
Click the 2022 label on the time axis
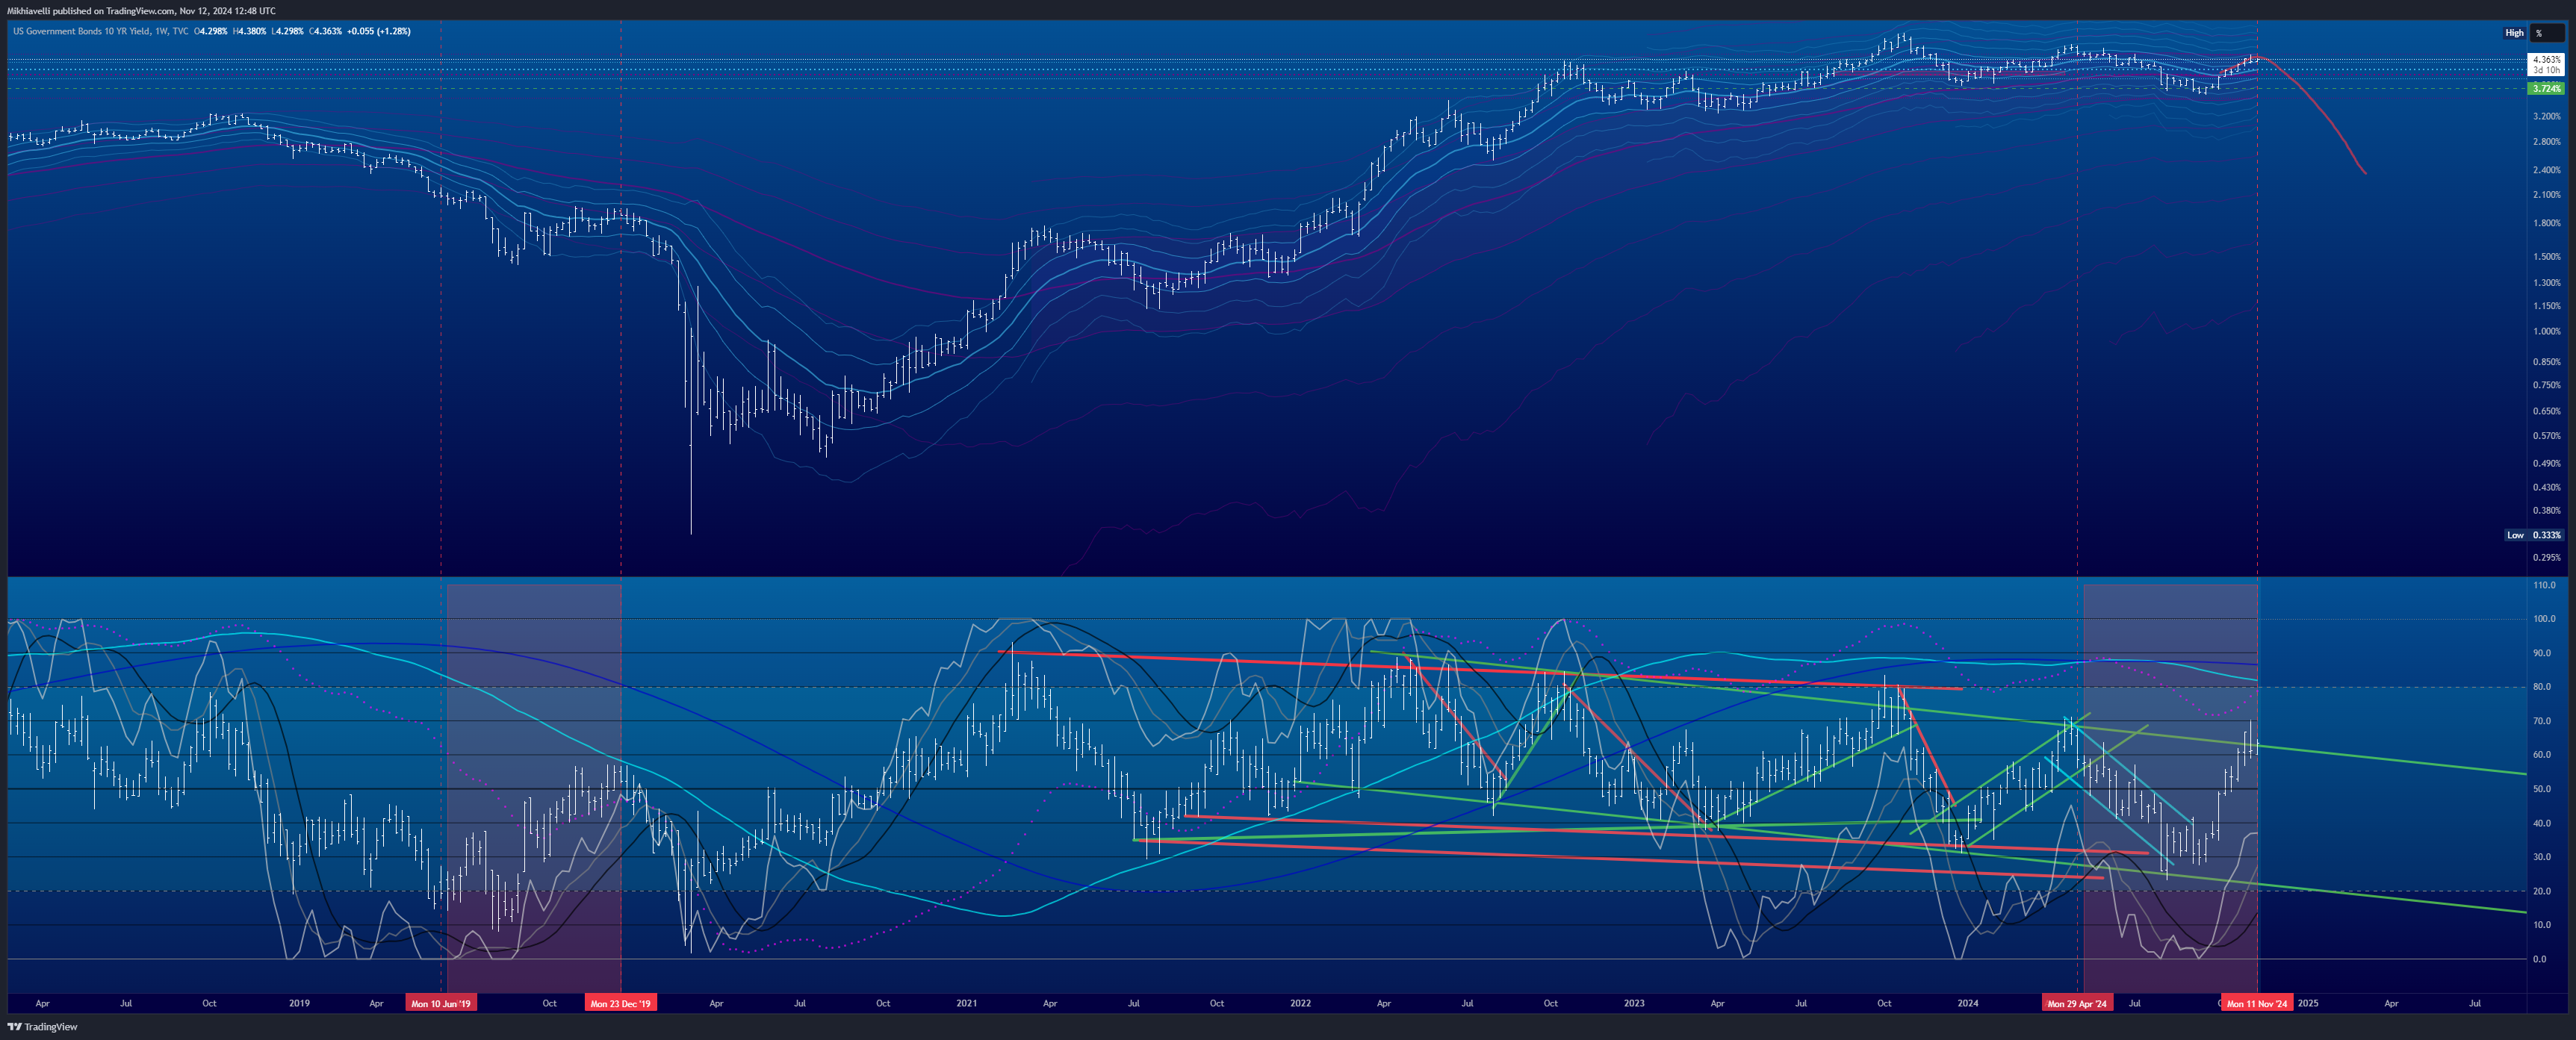(x=1300, y=1003)
